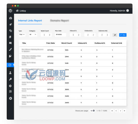Open the WordPress logo menu
The image size is (138, 124).
10,11
